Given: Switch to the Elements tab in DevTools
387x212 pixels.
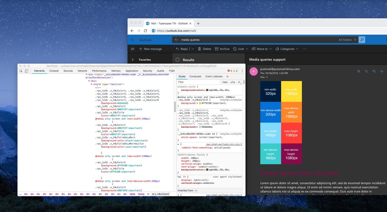Looking at the screenshot, I should pos(39,71).
